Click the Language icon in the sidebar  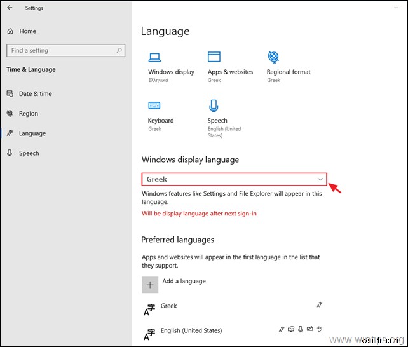coord(10,133)
